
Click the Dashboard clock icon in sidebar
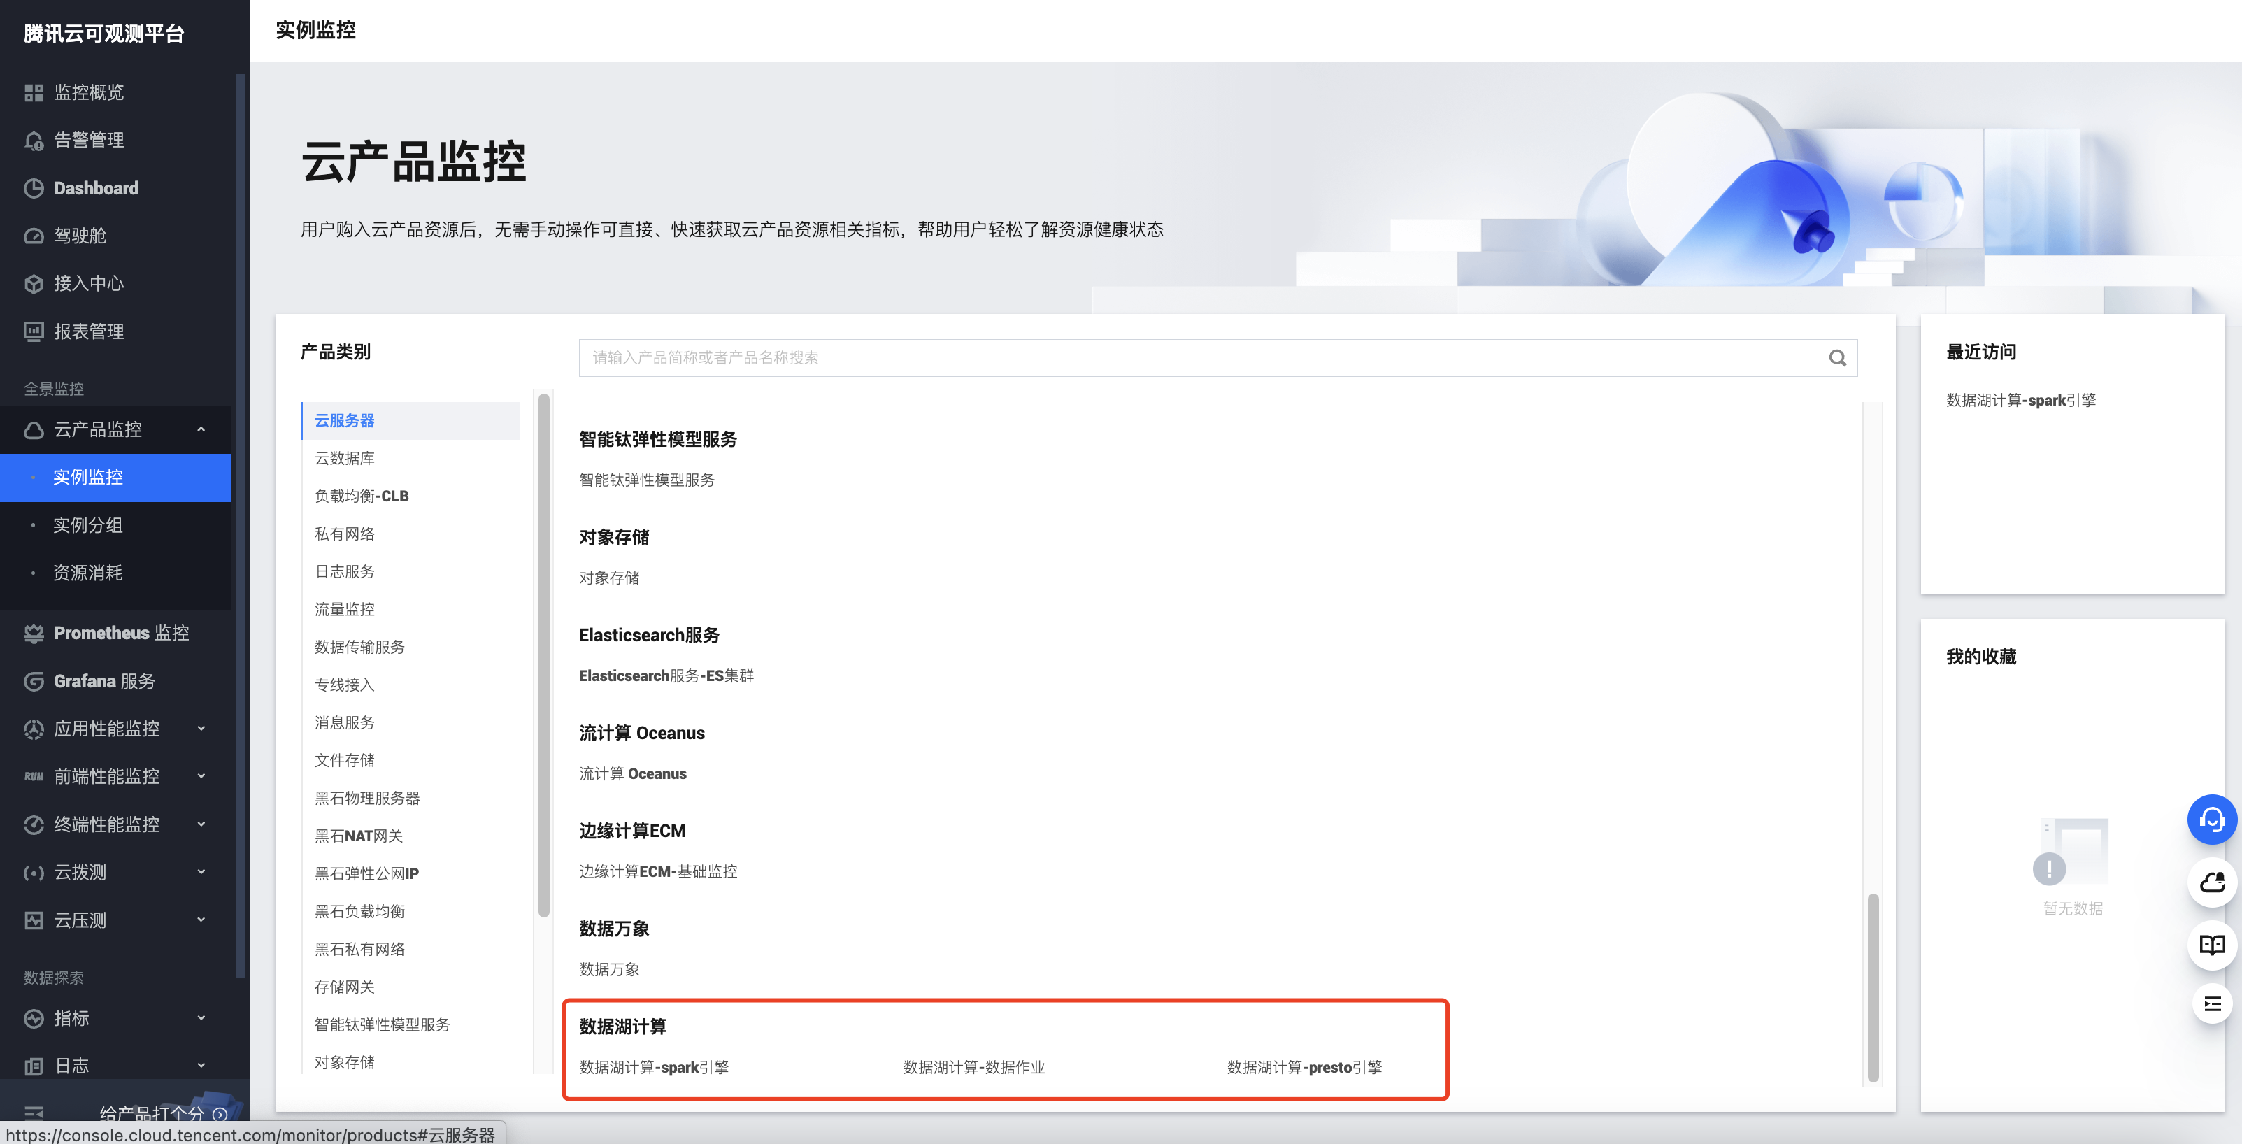(34, 188)
